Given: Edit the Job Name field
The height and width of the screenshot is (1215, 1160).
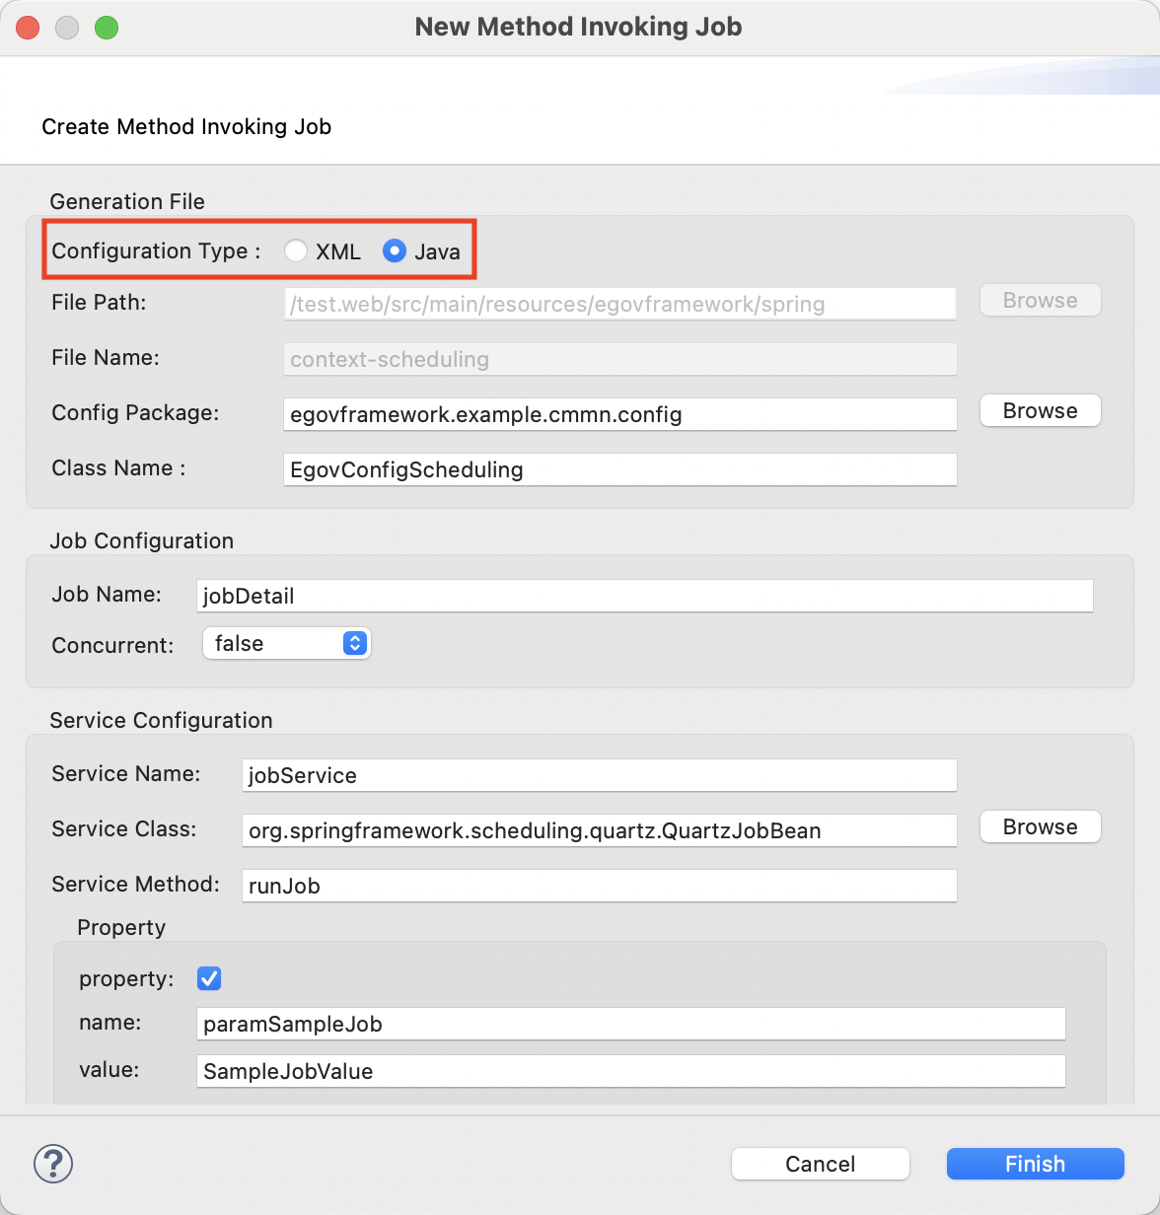Looking at the screenshot, I should (645, 596).
